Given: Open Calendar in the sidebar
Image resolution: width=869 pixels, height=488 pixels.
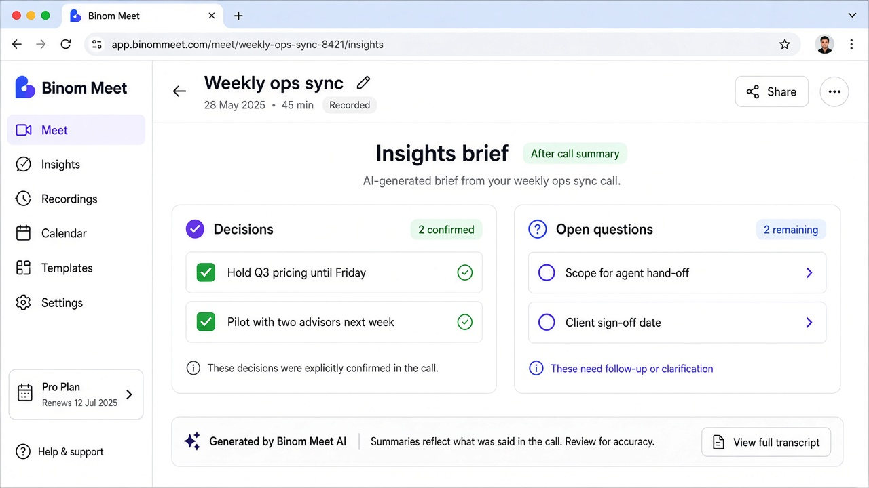Looking at the screenshot, I should pyautogui.click(x=76, y=233).
